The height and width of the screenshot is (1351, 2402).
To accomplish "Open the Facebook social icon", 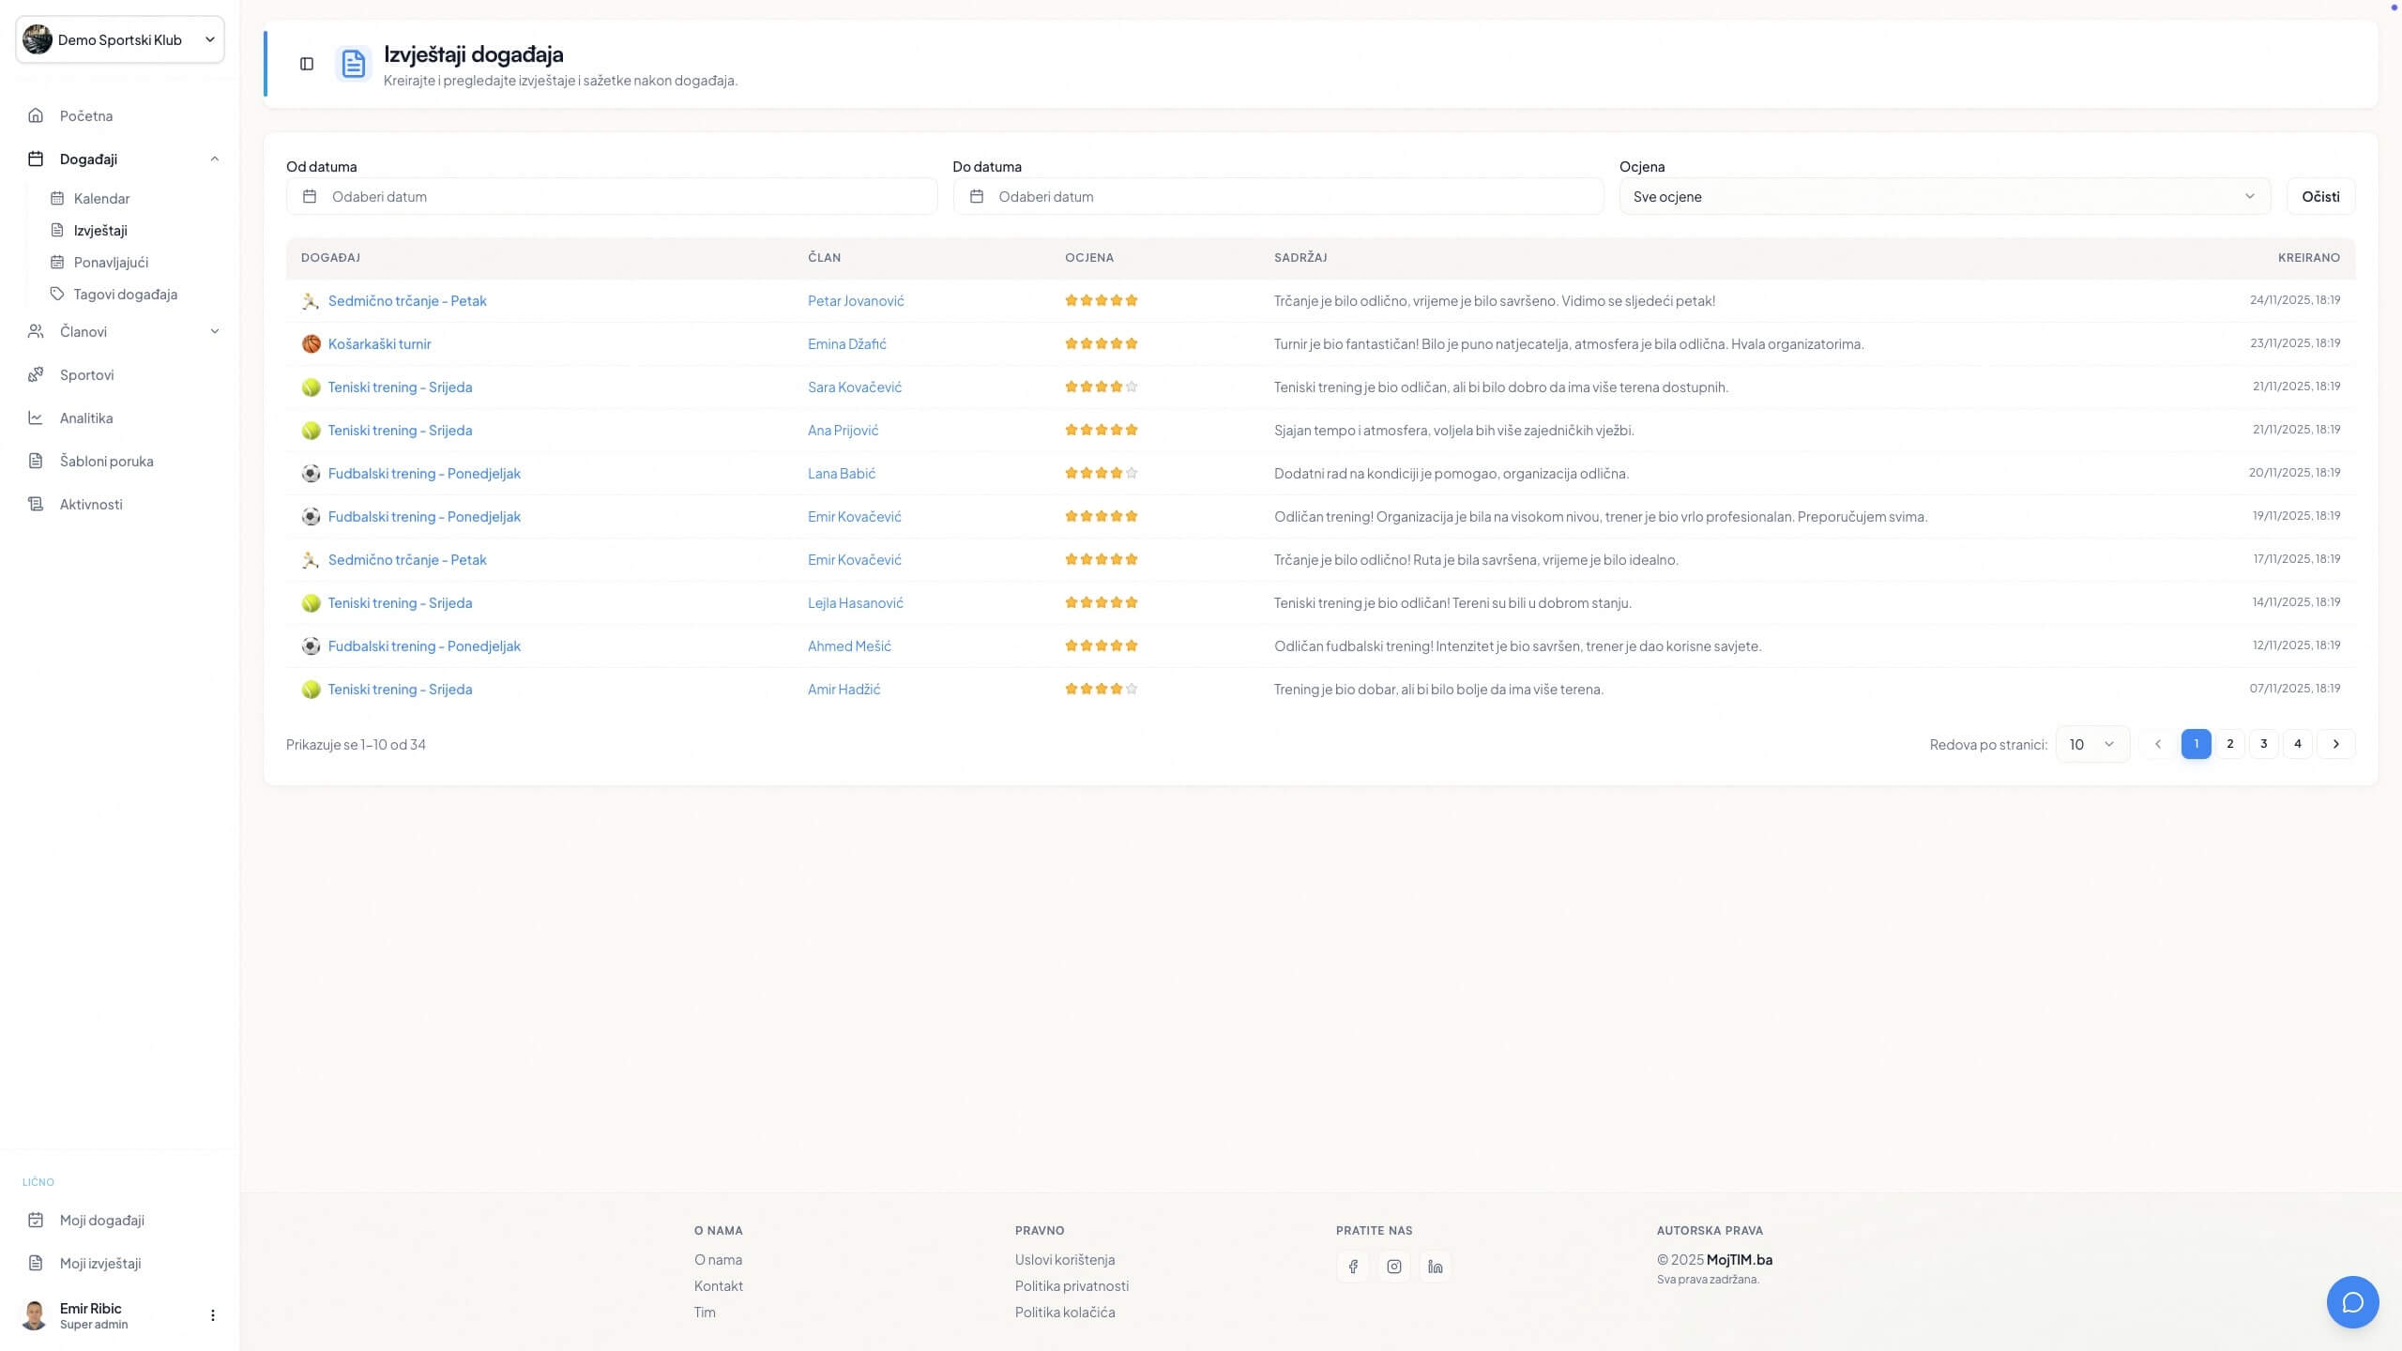I will click(1352, 1267).
